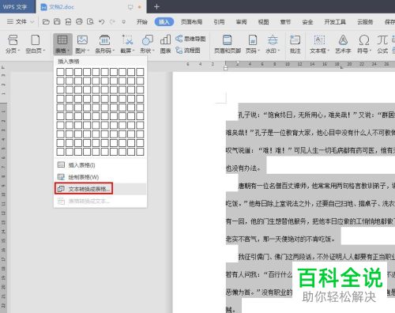Switch to the 安全 Security tab

point(307,22)
